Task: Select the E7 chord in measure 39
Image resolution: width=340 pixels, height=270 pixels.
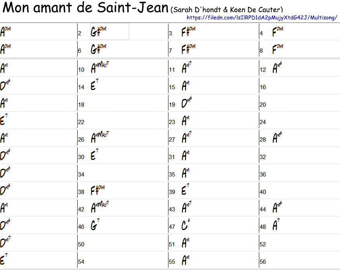Action: click(x=186, y=190)
